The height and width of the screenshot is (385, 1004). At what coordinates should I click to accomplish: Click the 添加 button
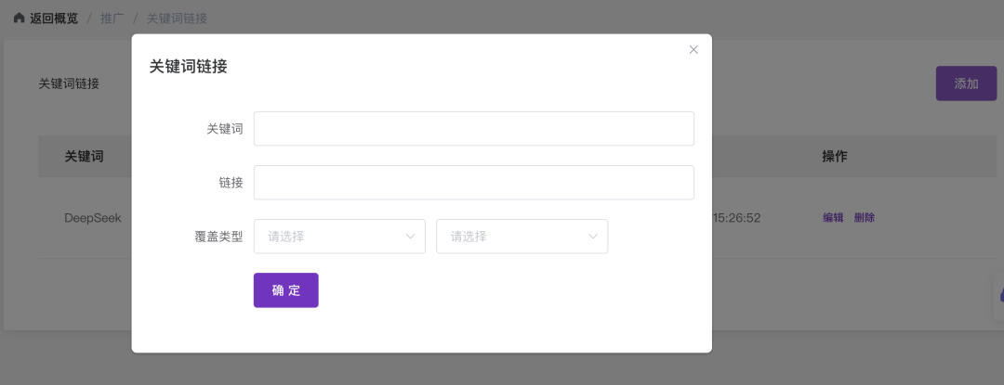[966, 83]
